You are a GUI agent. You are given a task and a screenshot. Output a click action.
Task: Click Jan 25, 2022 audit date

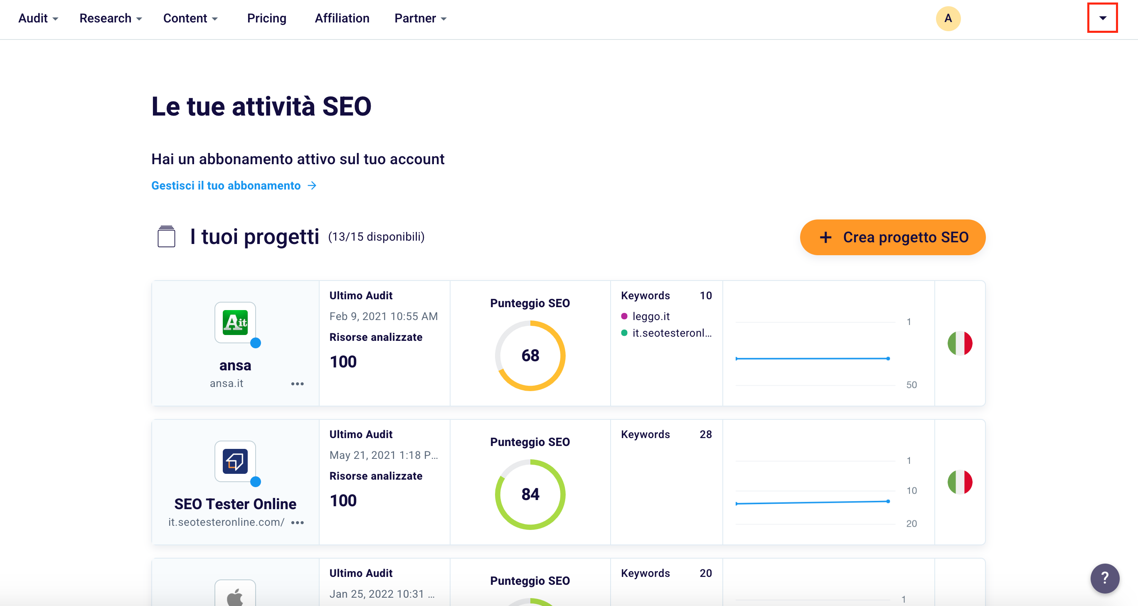(382, 594)
